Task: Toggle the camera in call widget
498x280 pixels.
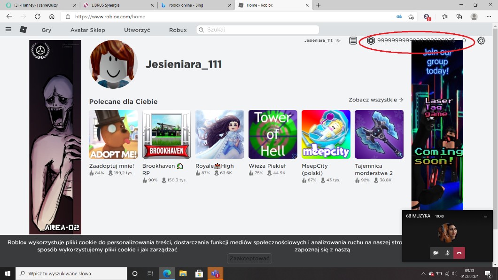Action: click(436, 253)
